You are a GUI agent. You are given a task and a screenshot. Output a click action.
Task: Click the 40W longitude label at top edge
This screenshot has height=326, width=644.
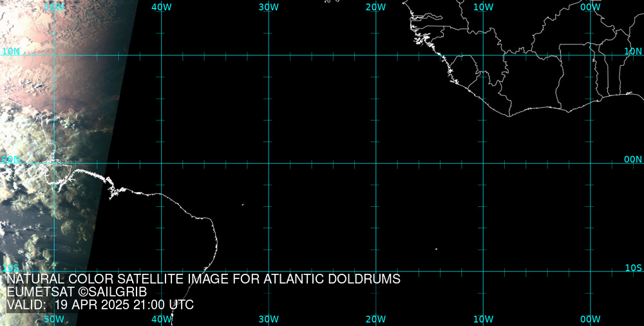click(x=162, y=7)
